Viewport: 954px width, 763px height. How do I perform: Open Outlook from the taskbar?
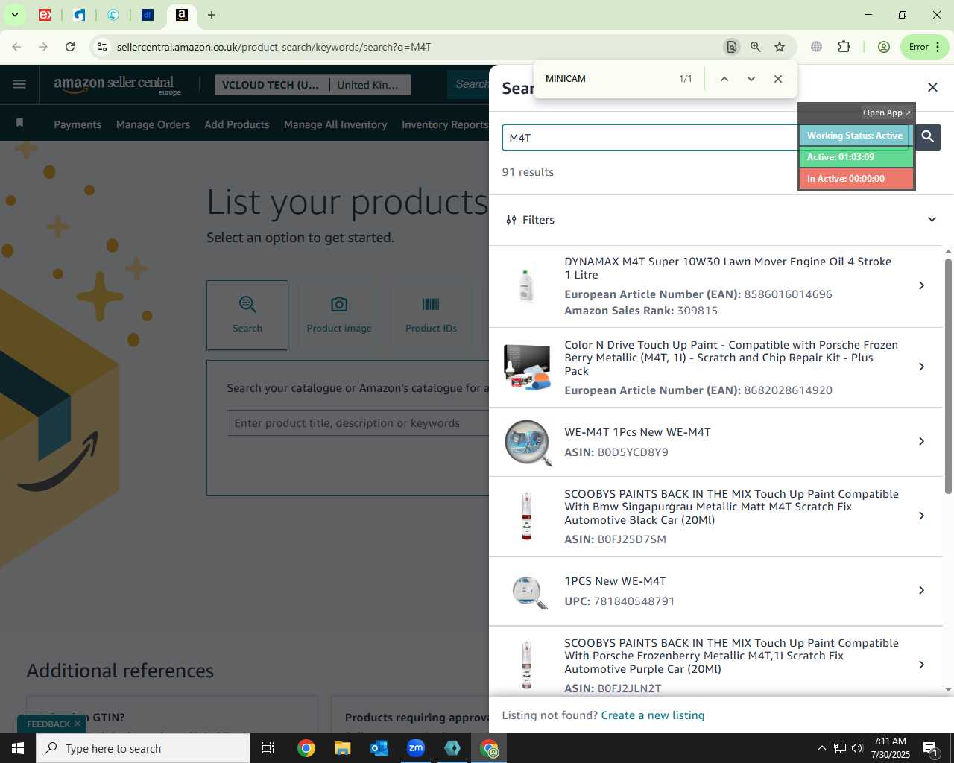click(379, 748)
